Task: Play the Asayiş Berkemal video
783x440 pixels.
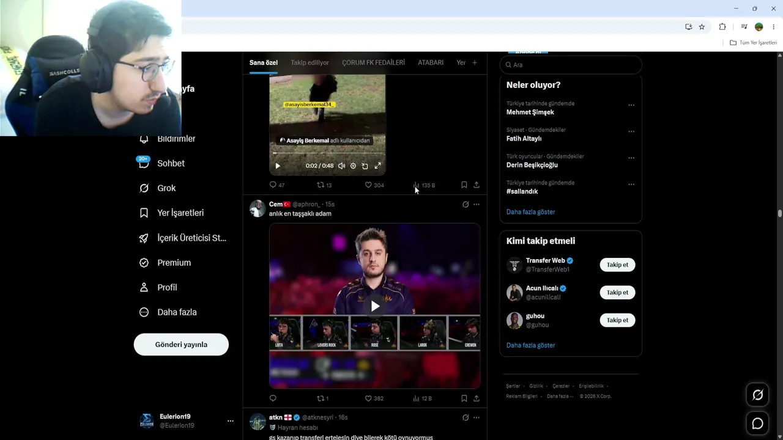Action: point(278,166)
